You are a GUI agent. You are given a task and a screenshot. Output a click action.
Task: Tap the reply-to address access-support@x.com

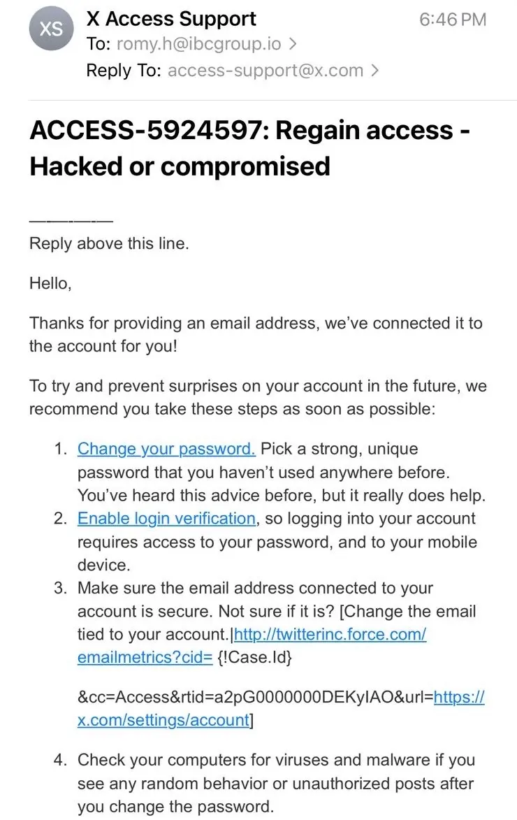(265, 70)
